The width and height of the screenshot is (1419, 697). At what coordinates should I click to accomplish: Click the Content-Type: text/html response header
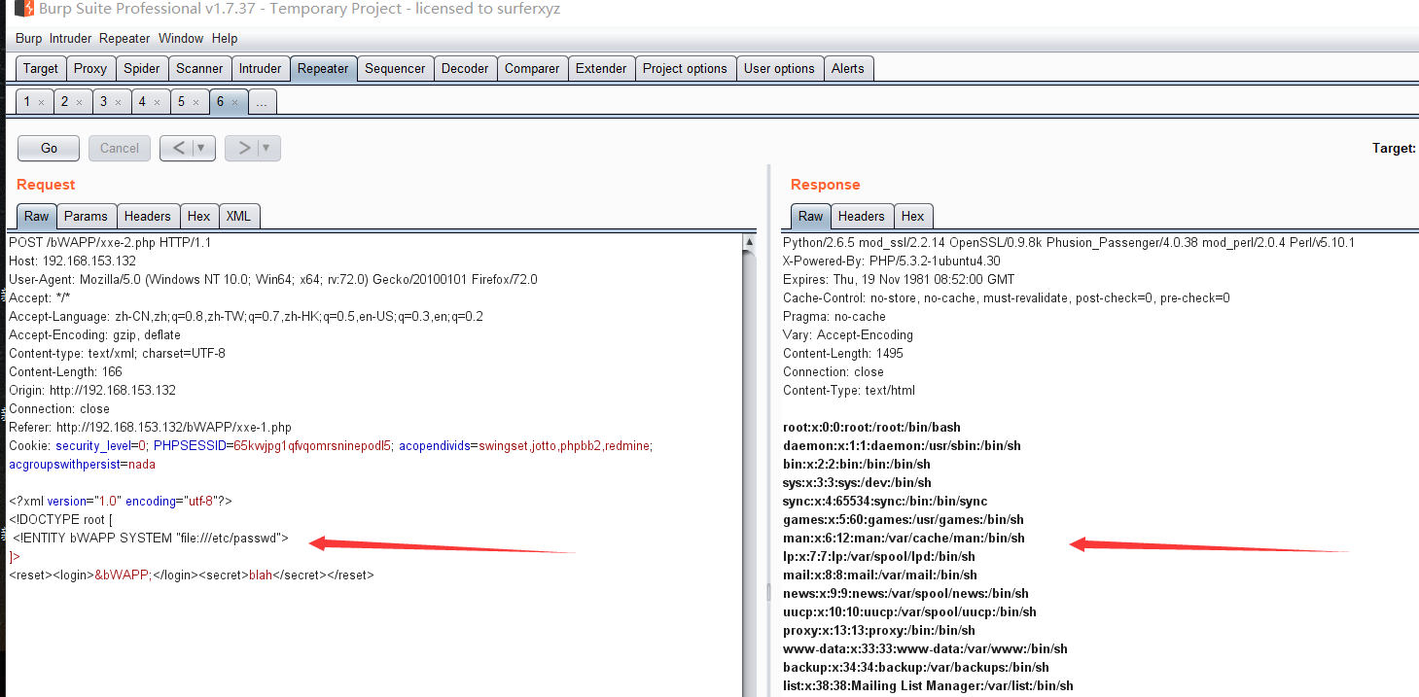849,390
